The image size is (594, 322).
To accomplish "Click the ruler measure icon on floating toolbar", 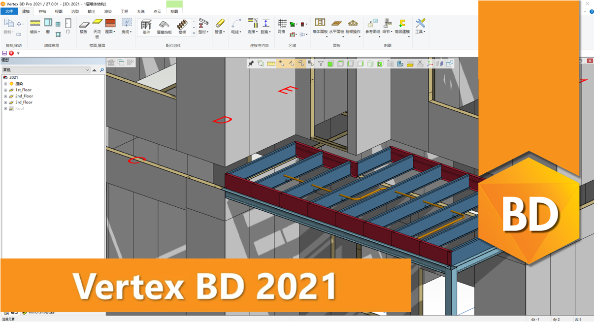I will (x=270, y=64).
